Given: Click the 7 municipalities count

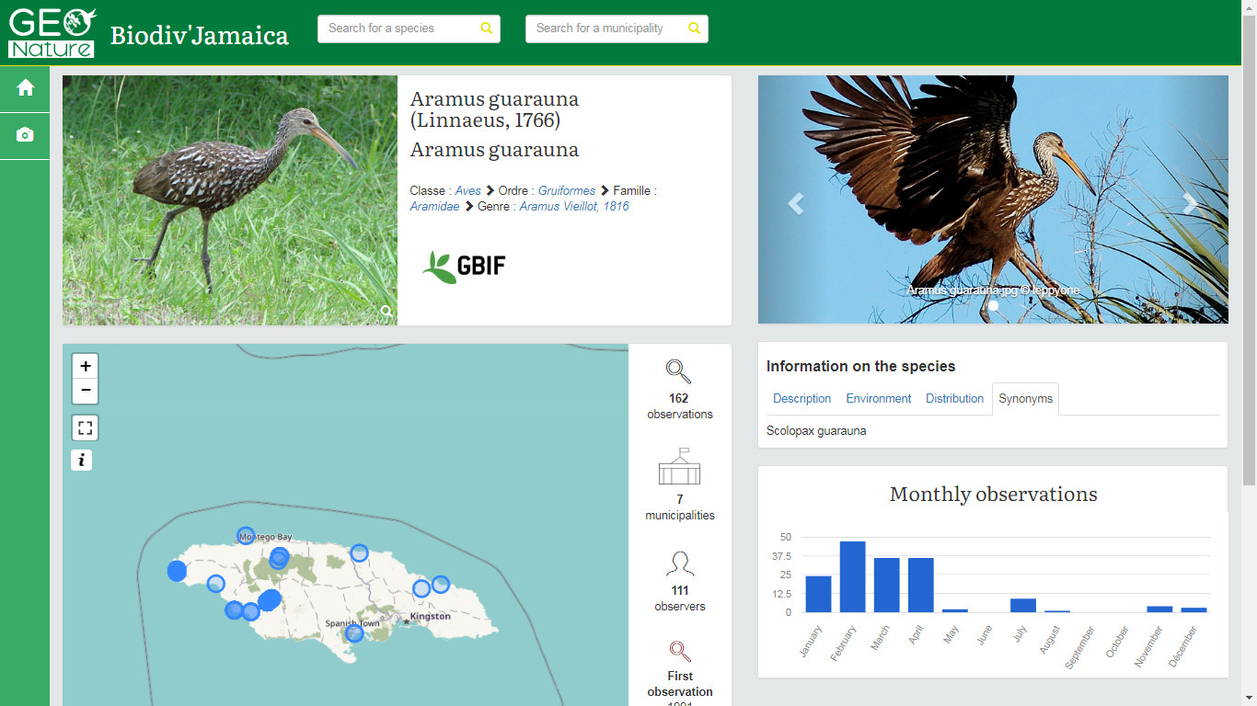Looking at the screenshot, I should coord(679,500).
